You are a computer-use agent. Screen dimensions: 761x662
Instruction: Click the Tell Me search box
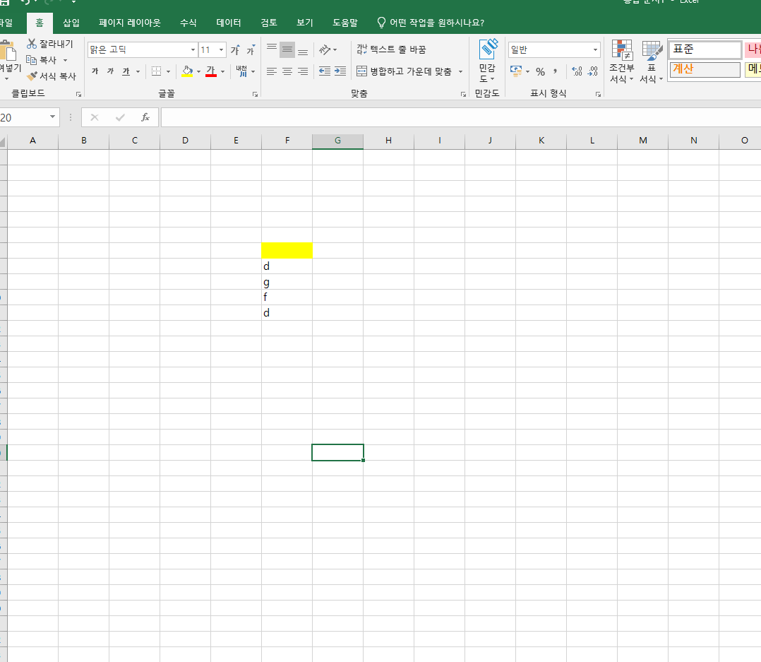(x=431, y=23)
